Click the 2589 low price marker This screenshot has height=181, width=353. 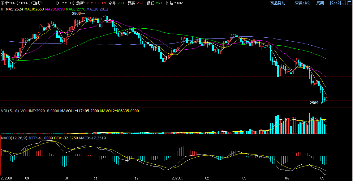pos(314,103)
